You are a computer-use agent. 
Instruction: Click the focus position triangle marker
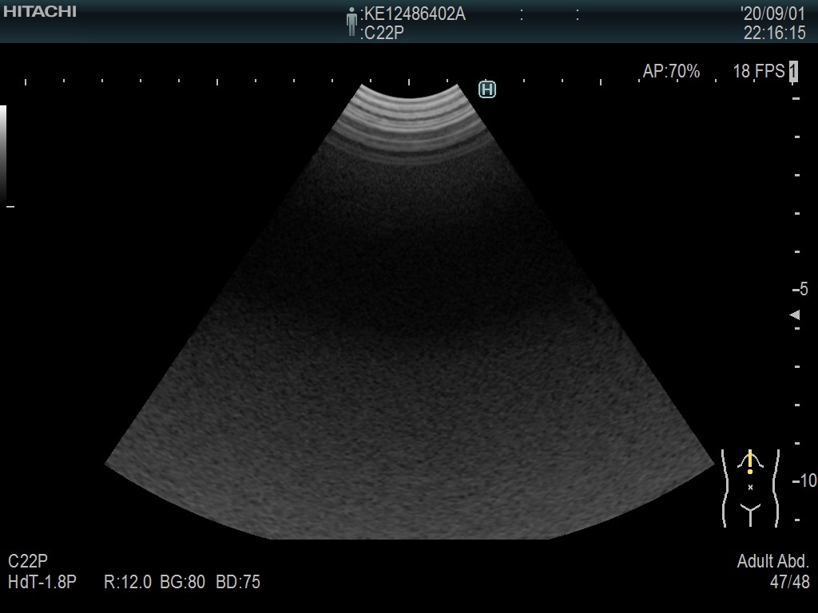click(x=795, y=315)
